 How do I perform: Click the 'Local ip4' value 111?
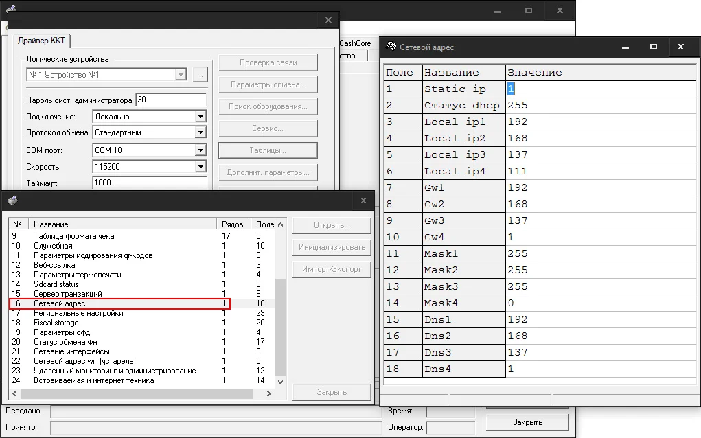(x=601, y=171)
